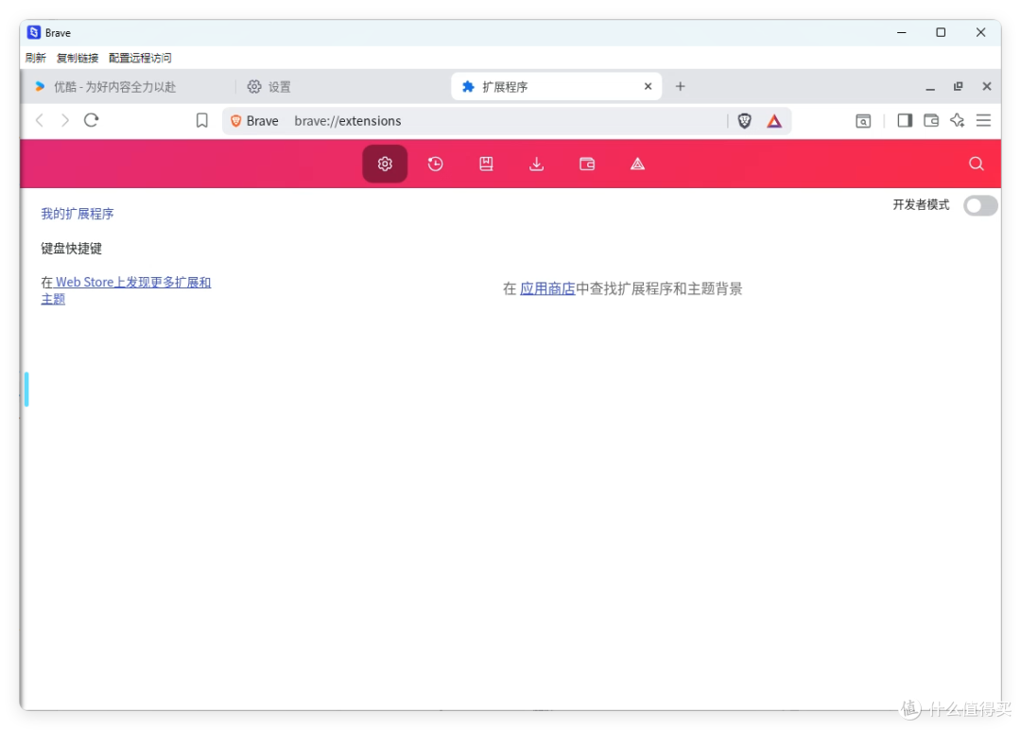Click the 应用商店 link
1021x730 pixels.
[x=547, y=288]
